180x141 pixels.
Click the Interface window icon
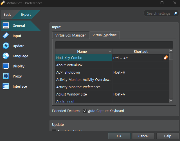(6, 86)
